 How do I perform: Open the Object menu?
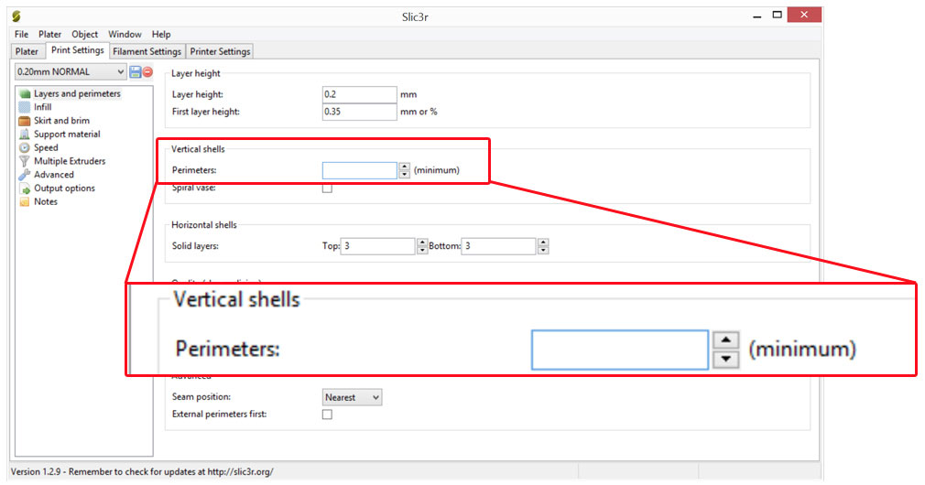[x=85, y=34]
